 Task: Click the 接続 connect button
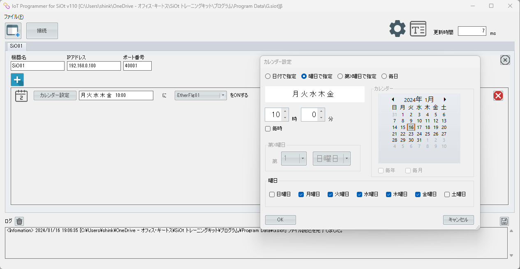[42, 31]
